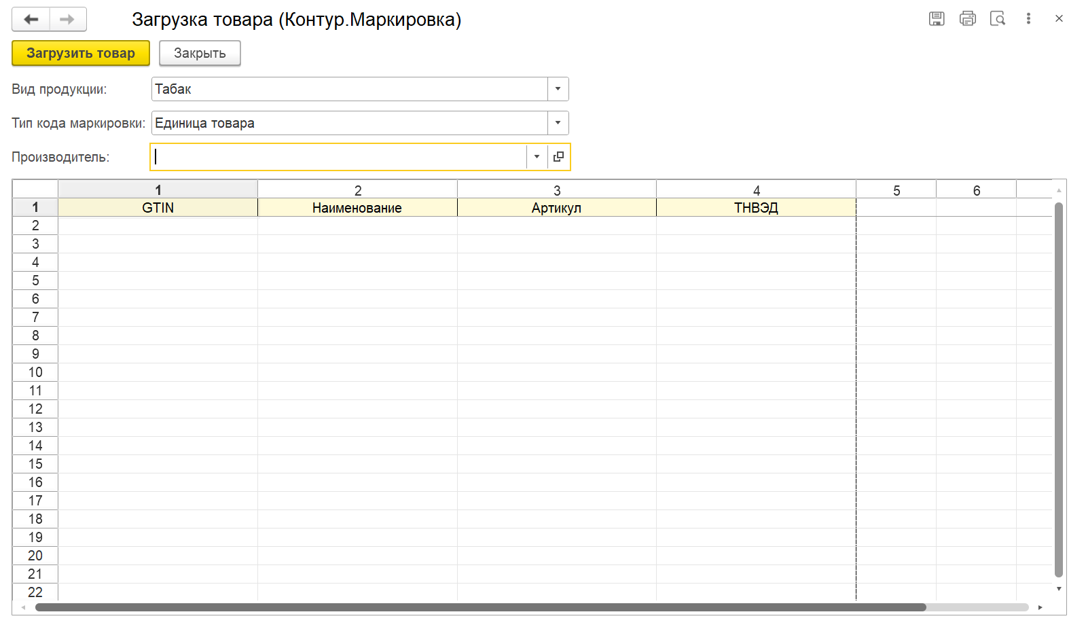
Task: Expand the Производитель dropdown arrow
Action: 537,157
